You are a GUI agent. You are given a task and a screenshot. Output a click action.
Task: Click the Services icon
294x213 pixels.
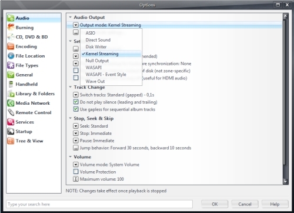11,122
